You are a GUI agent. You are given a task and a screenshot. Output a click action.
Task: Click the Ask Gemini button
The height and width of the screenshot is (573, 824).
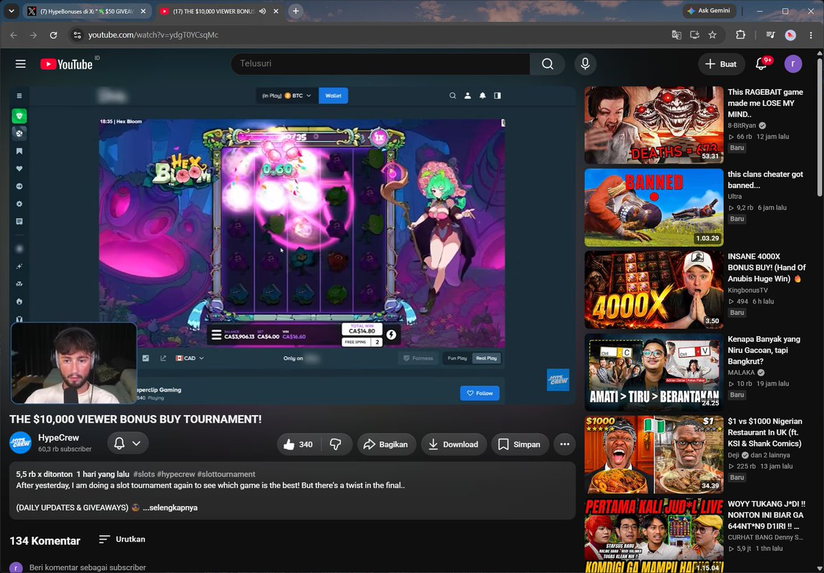pyautogui.click(x=710, y=11)
